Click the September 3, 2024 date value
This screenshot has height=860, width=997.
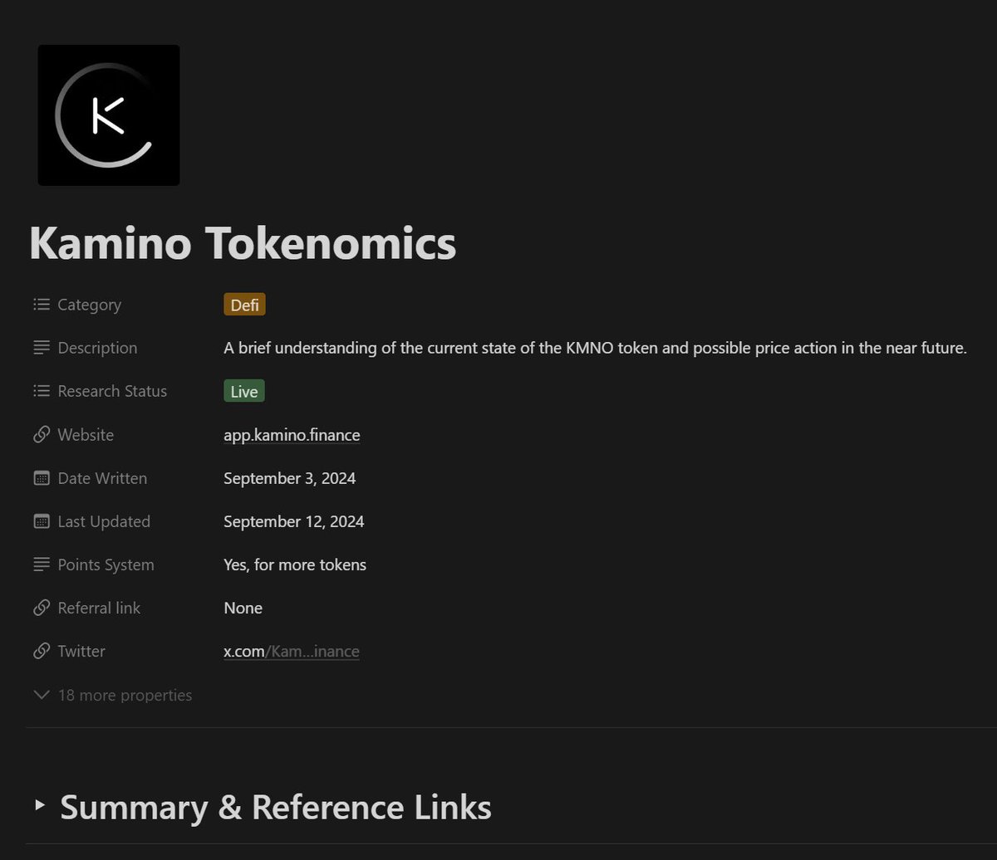click(x=290, y=478)
